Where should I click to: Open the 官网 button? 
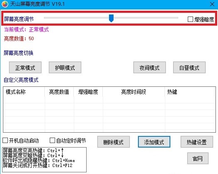click(198, 158)
